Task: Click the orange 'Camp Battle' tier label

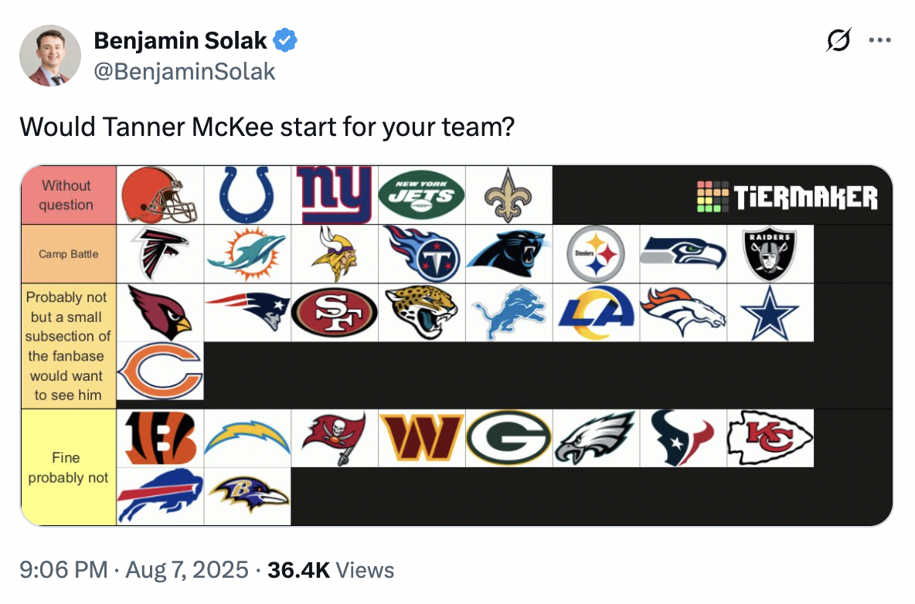Action: click(x=68, y=254)
